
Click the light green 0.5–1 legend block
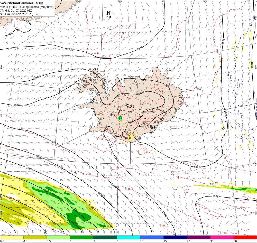58,237
